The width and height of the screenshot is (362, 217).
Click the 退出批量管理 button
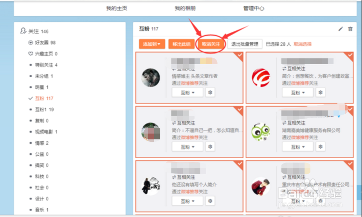245,44
